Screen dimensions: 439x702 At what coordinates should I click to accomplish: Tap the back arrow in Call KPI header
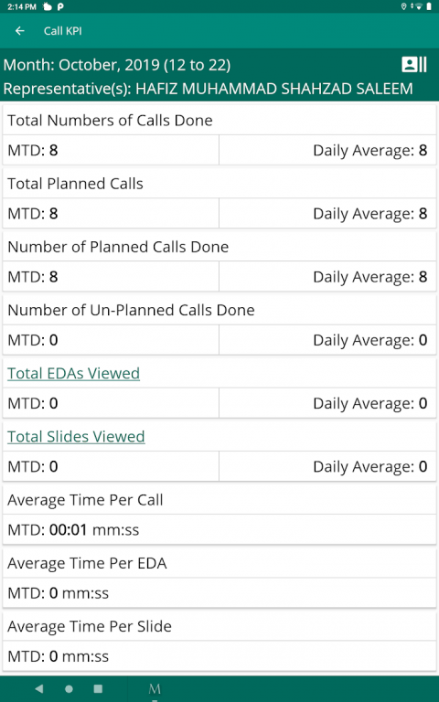coord(20,31)
